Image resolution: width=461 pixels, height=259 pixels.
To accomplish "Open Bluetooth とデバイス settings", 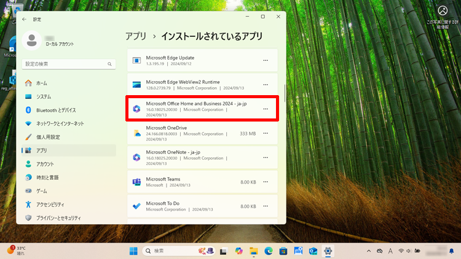I will click(x=56, y=110).
